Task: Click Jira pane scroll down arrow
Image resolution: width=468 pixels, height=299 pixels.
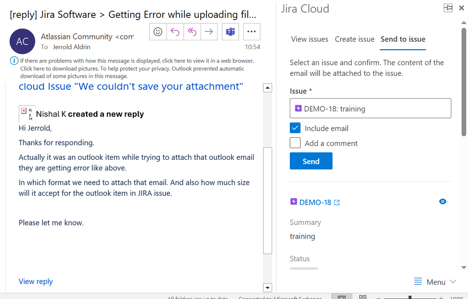Action: [x=464, y=267]
